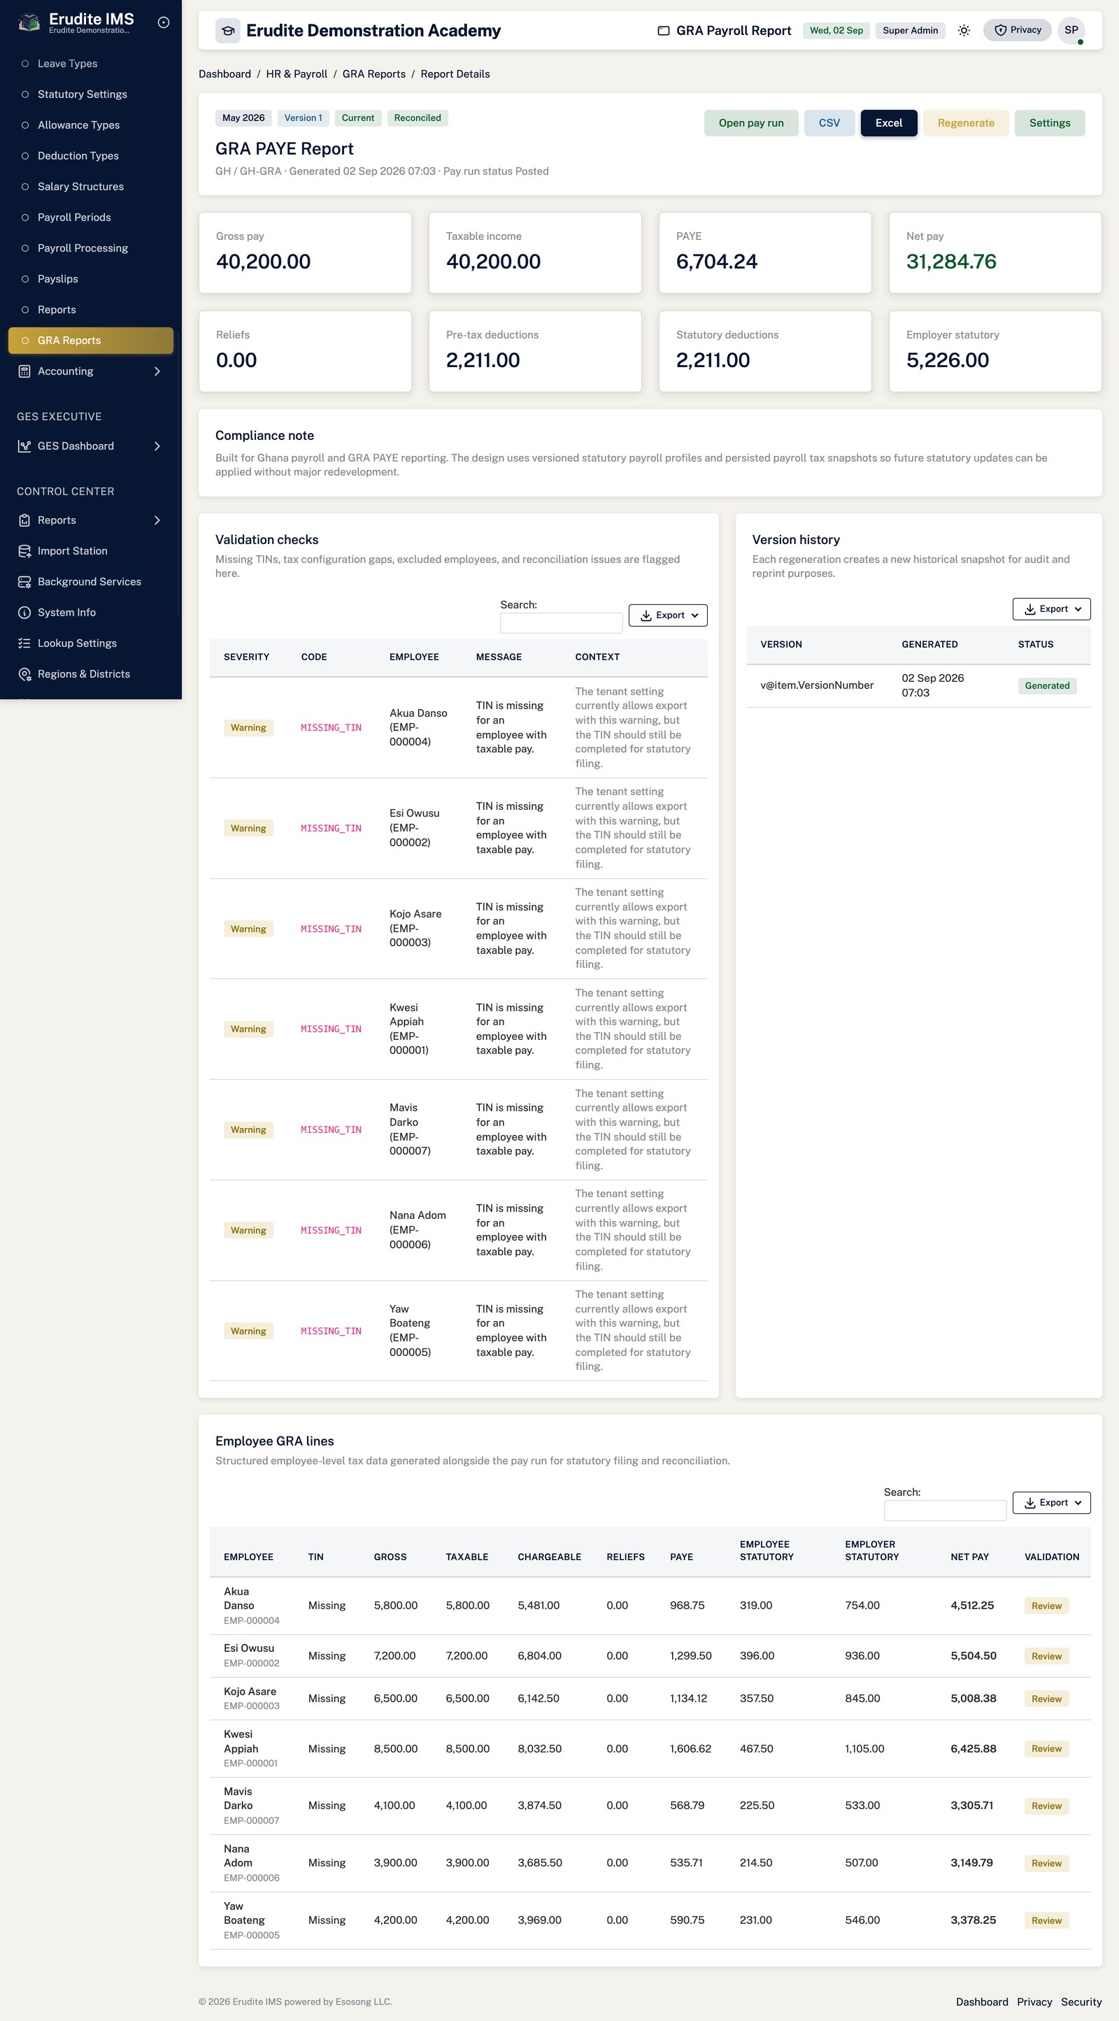Click the Regions & Districts map icon
Viewport: 1119px width, 2021px height.
coord(24,674)
